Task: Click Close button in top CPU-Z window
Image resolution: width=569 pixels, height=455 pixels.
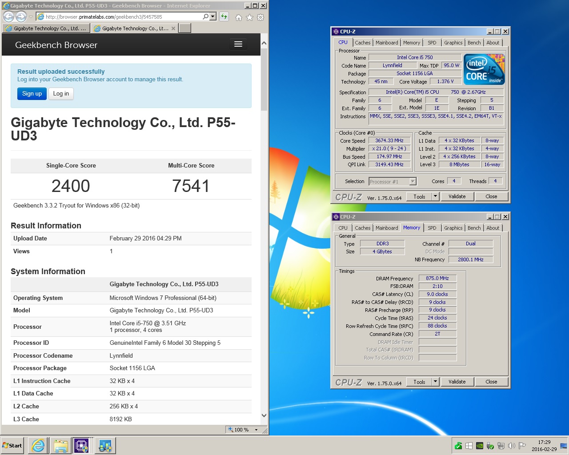Action: click(x=491, y=196)
